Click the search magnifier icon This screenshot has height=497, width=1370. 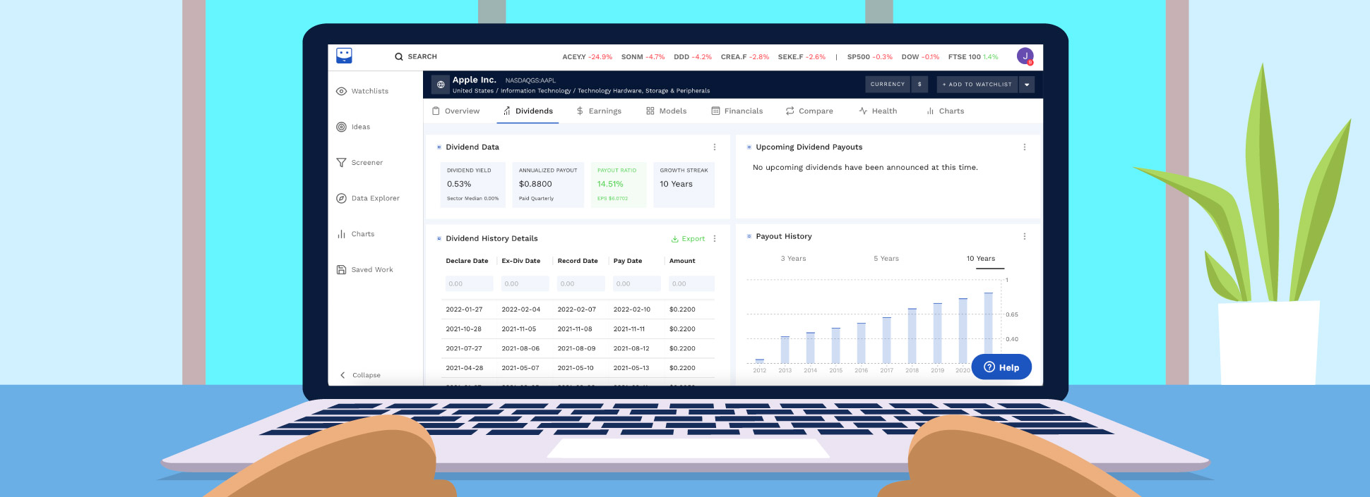click(399, 56)
